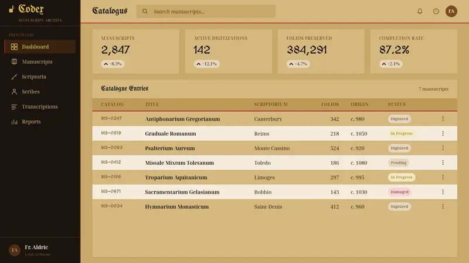The image size is (469, 263).
Task: Click the Completion Rate 87.2% card
Action: pos(414,51)
